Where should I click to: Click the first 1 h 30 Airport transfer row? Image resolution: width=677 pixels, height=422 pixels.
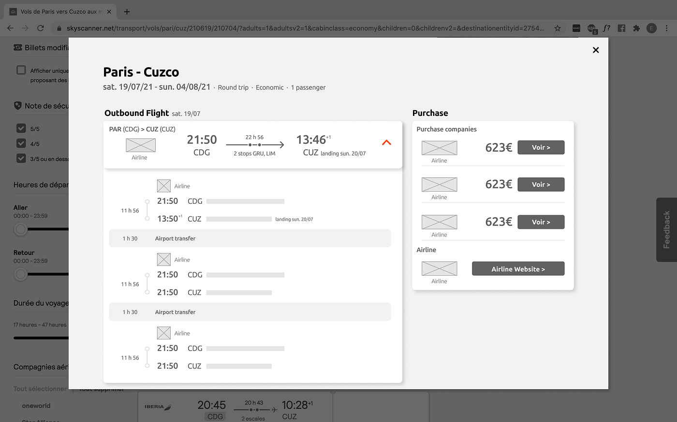pos(250,238)
